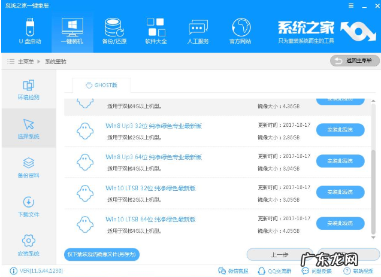This screenshot has width=381, height=277.
Task: Install Win8 Up3 64位 with 安装此系统
Action: pyautogui.click(x=340, y=161)
